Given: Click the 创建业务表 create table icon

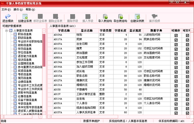Looking at the screenshot, I should click(x=25, y=17).
